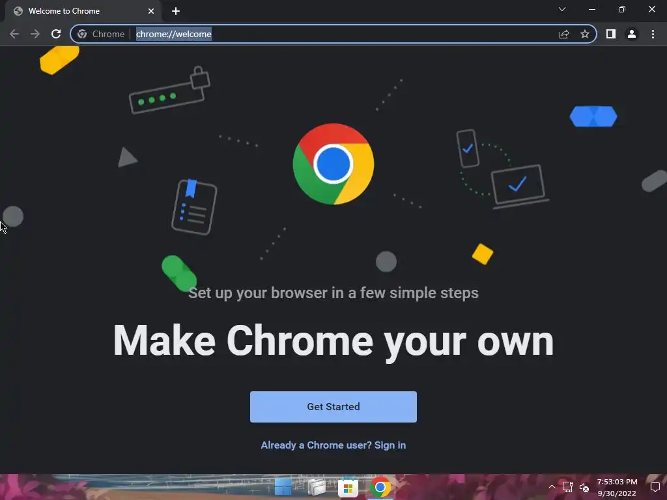Minimize the Chrome window

[x=592, y=9]
